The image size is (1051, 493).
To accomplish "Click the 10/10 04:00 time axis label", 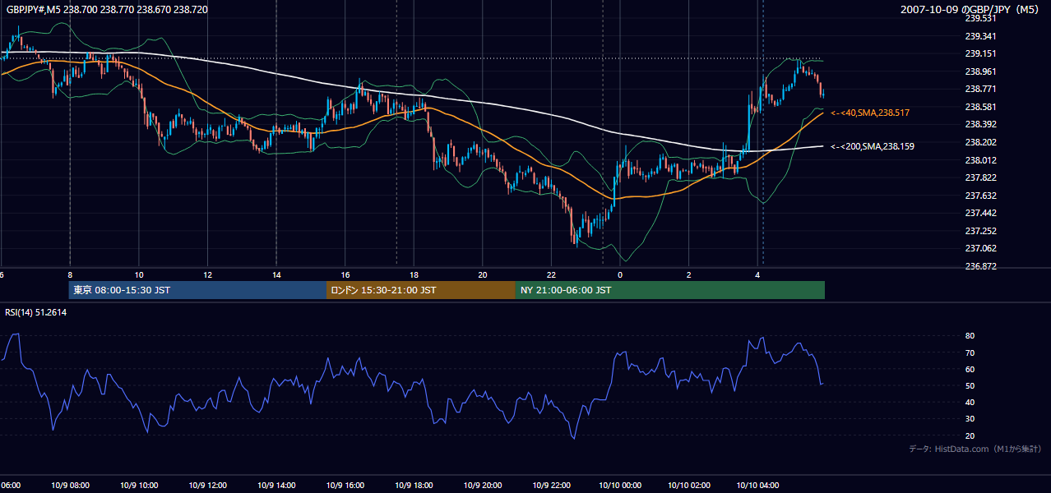I will tap(757, 486).
